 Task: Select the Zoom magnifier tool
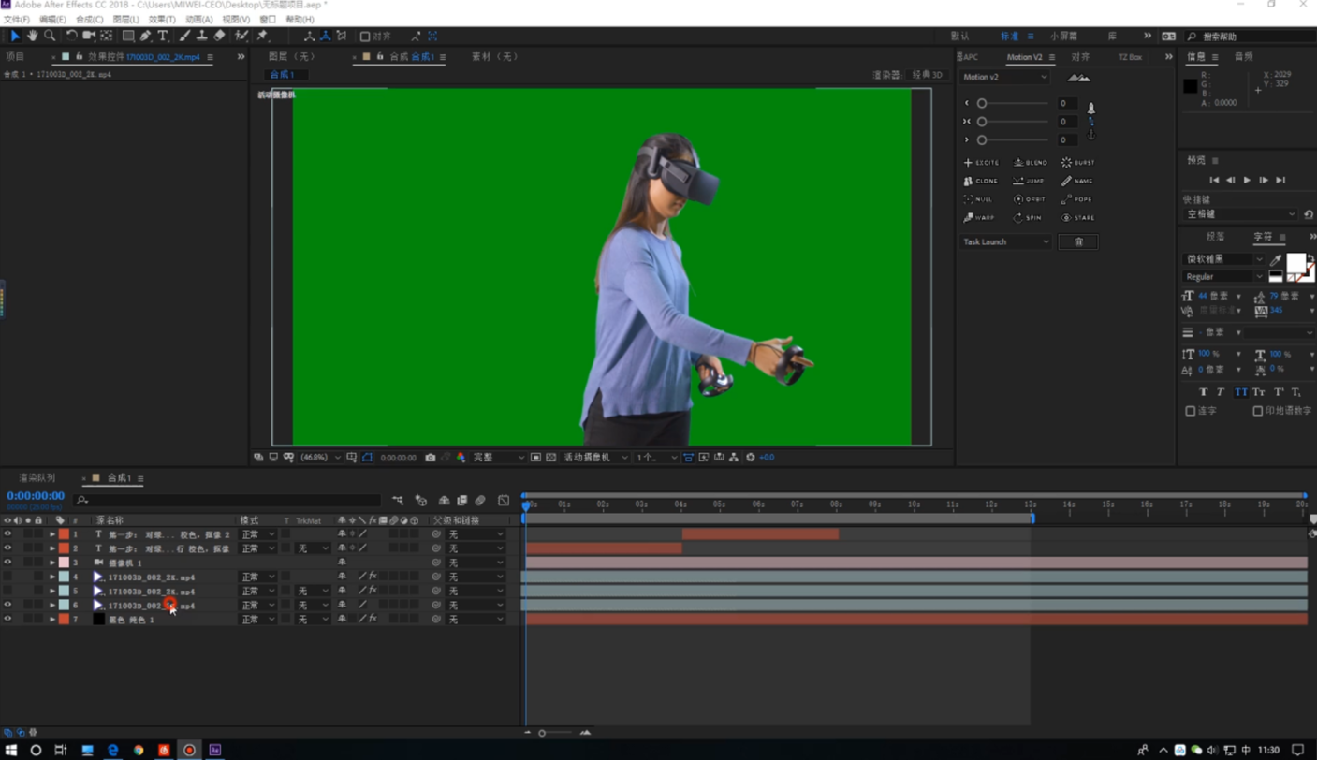click(50, 36)
